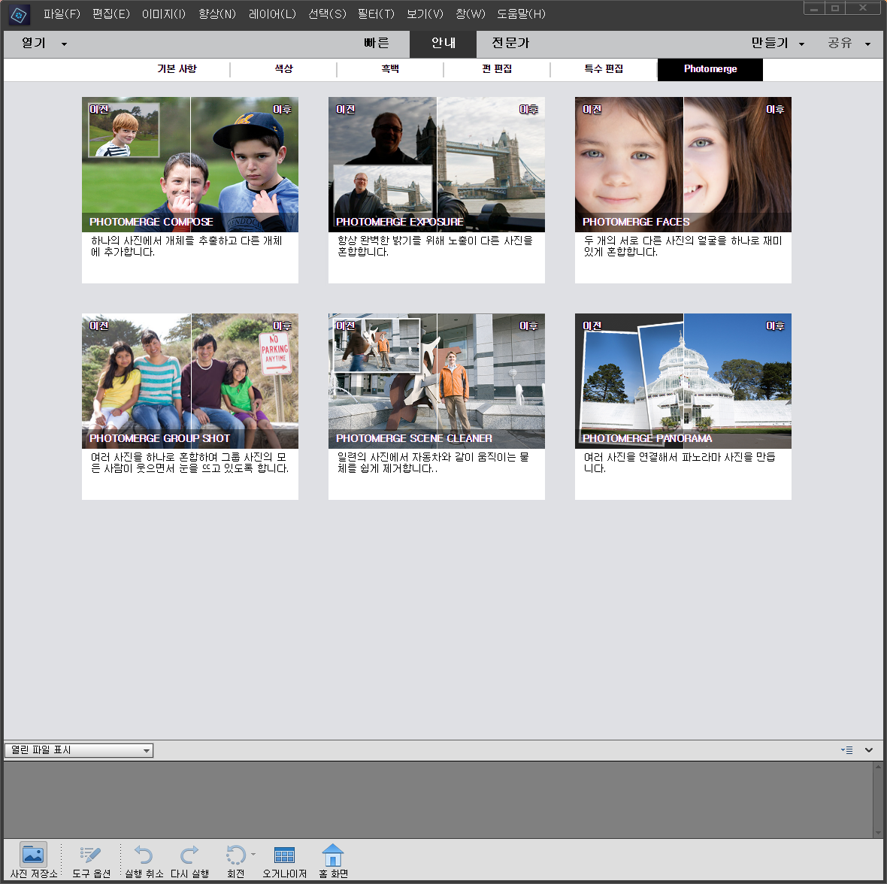Open the photo bin list options icon
This screenshot has height=884, width=887.
pos(847,750)
